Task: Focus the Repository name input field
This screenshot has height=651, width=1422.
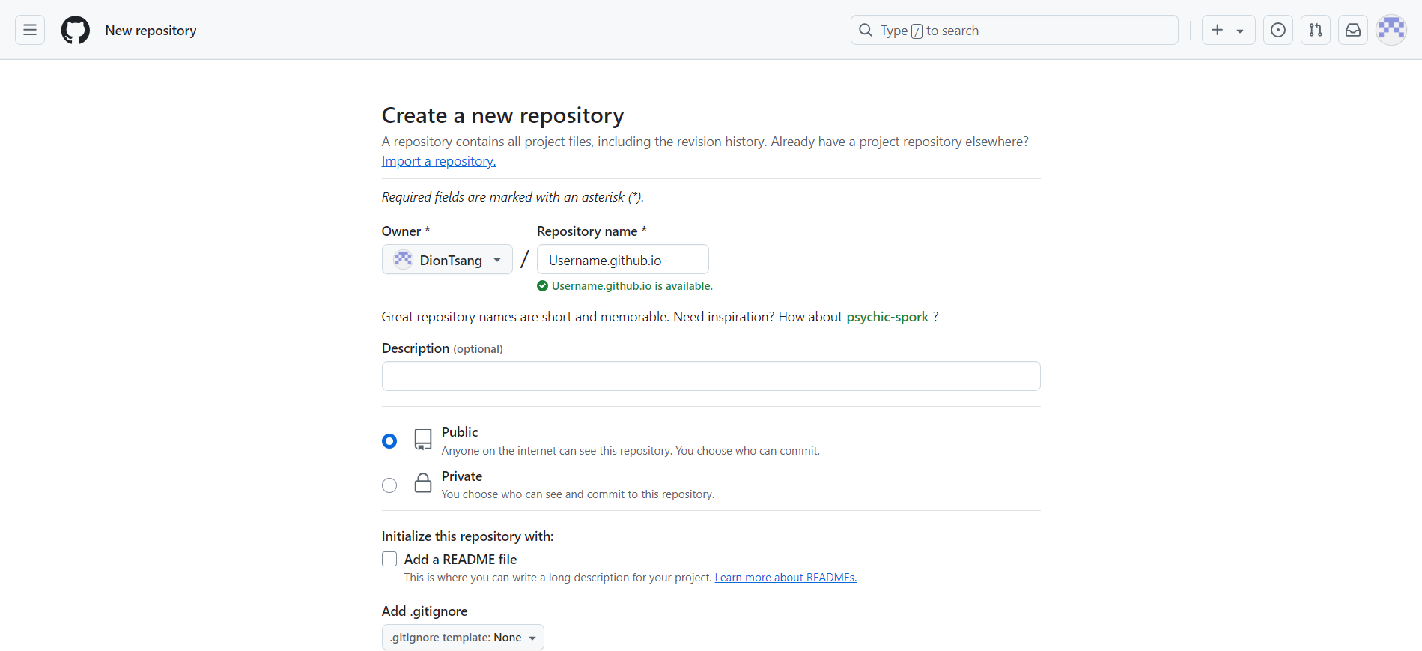Action: pos(623,260)
